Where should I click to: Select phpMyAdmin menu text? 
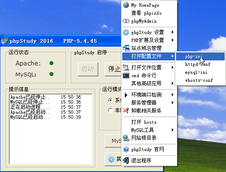(144, 21)
